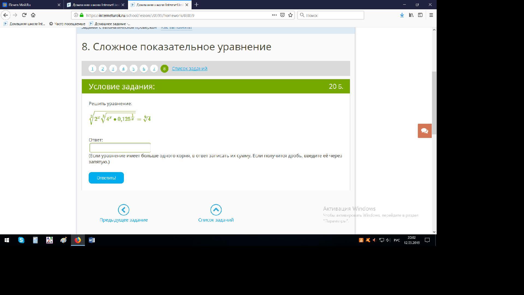Close the active Домашняя школа tab
524x295 pixels.
tap(187, 5)
